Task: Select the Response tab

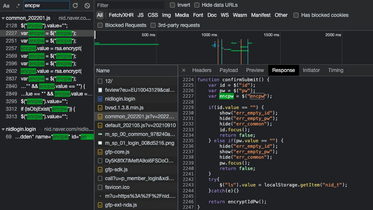Action: click(x=283, y=70)
